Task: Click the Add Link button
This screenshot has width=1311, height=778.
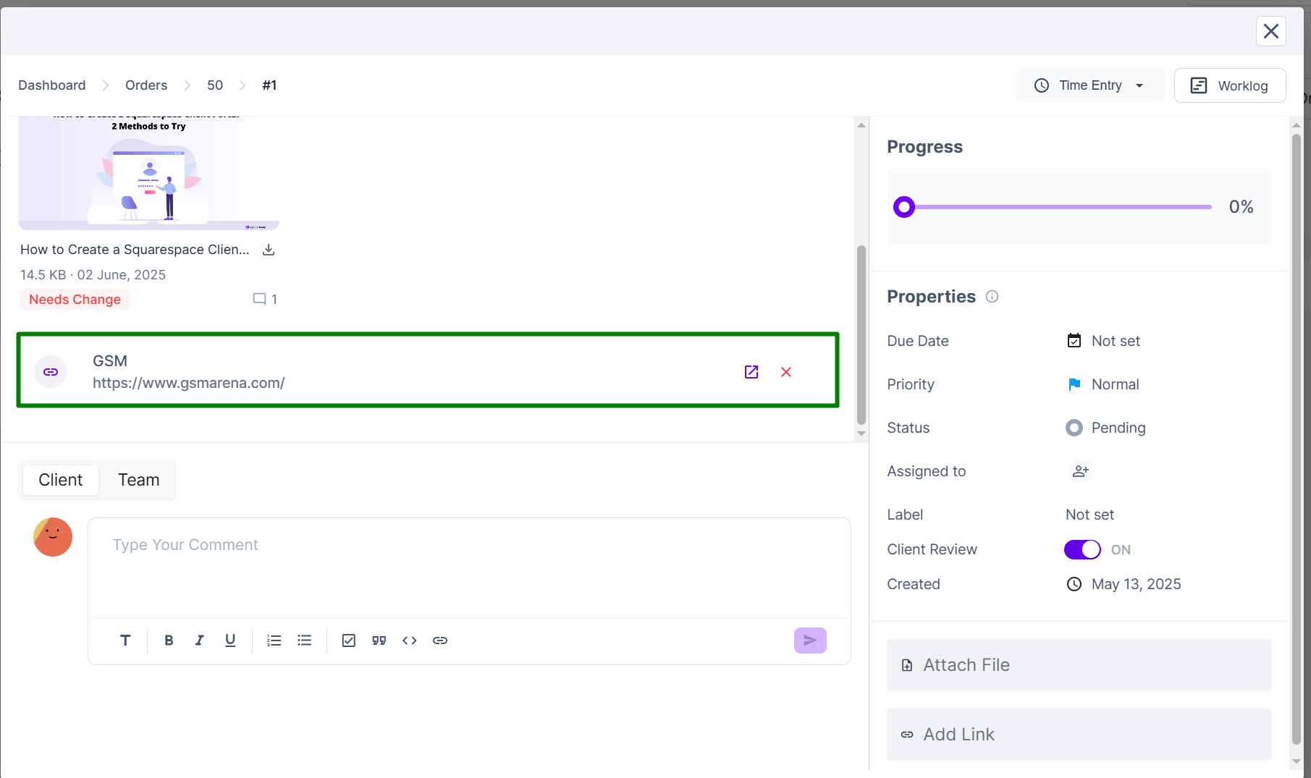Action: (1079, 735)
